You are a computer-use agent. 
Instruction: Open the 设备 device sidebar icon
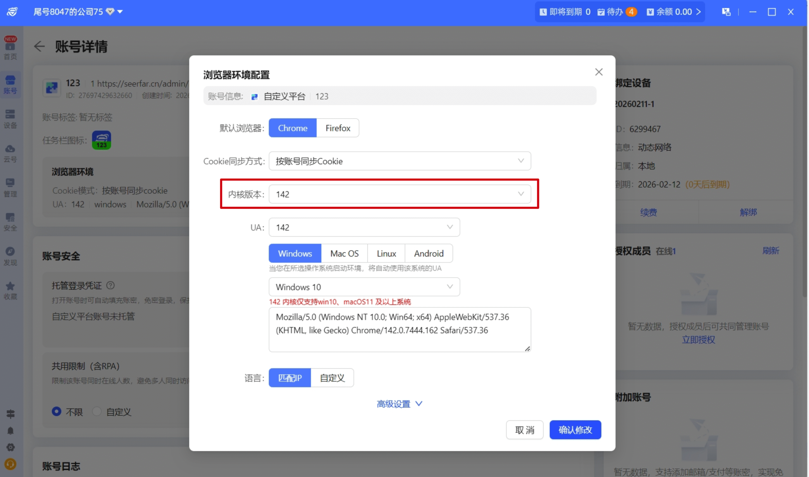click(x=10, y=118)
